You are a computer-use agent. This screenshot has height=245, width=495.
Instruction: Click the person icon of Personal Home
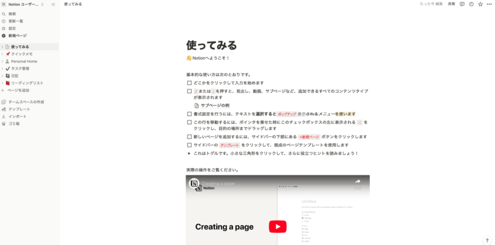[7, 61]
